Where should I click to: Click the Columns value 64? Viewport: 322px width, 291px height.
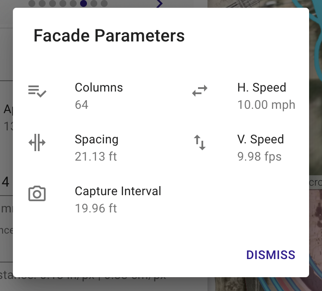tap(81, 104)
